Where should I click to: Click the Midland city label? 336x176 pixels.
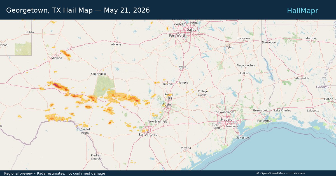[57, 58]
